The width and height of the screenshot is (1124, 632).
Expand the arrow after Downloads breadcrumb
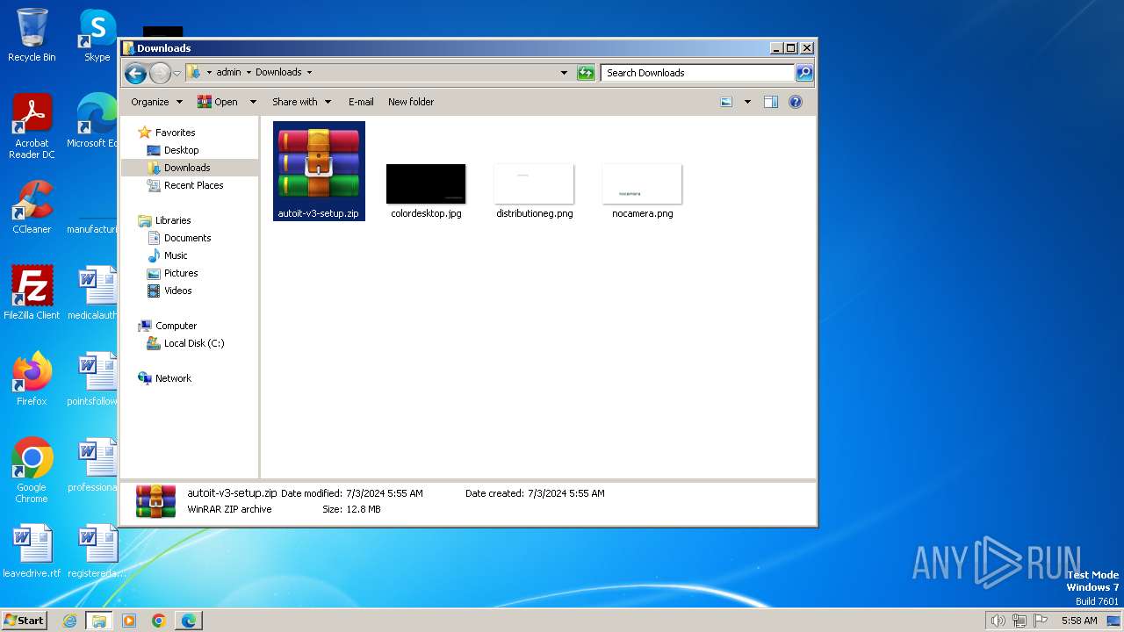(x=309, y=73)
